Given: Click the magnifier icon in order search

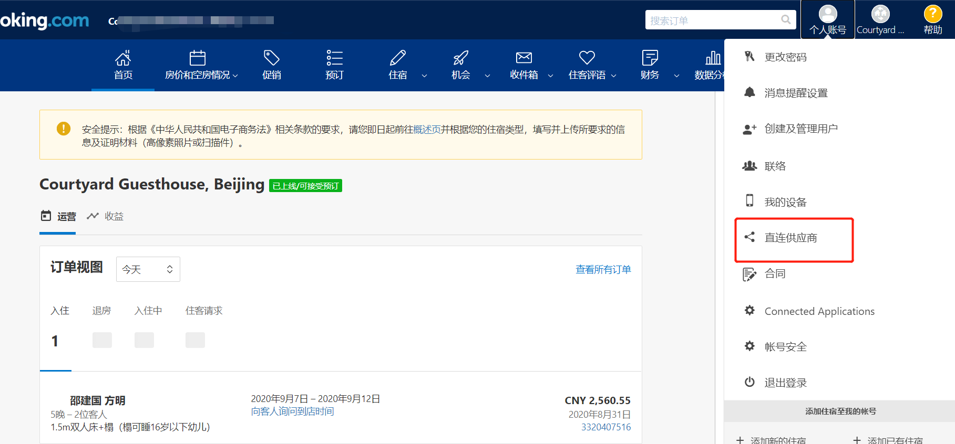Looking at the screenshot, I should pyautogui.click(x=786, y=20).
